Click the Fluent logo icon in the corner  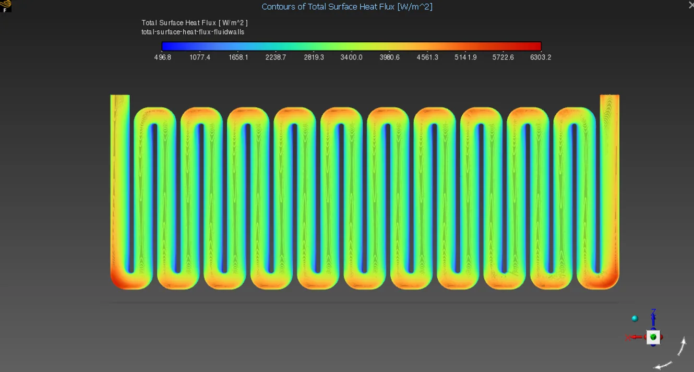(x=6, y=6)
